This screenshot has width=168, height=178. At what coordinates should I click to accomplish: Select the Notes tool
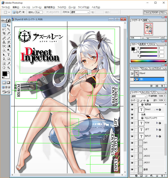click(4, 64)
